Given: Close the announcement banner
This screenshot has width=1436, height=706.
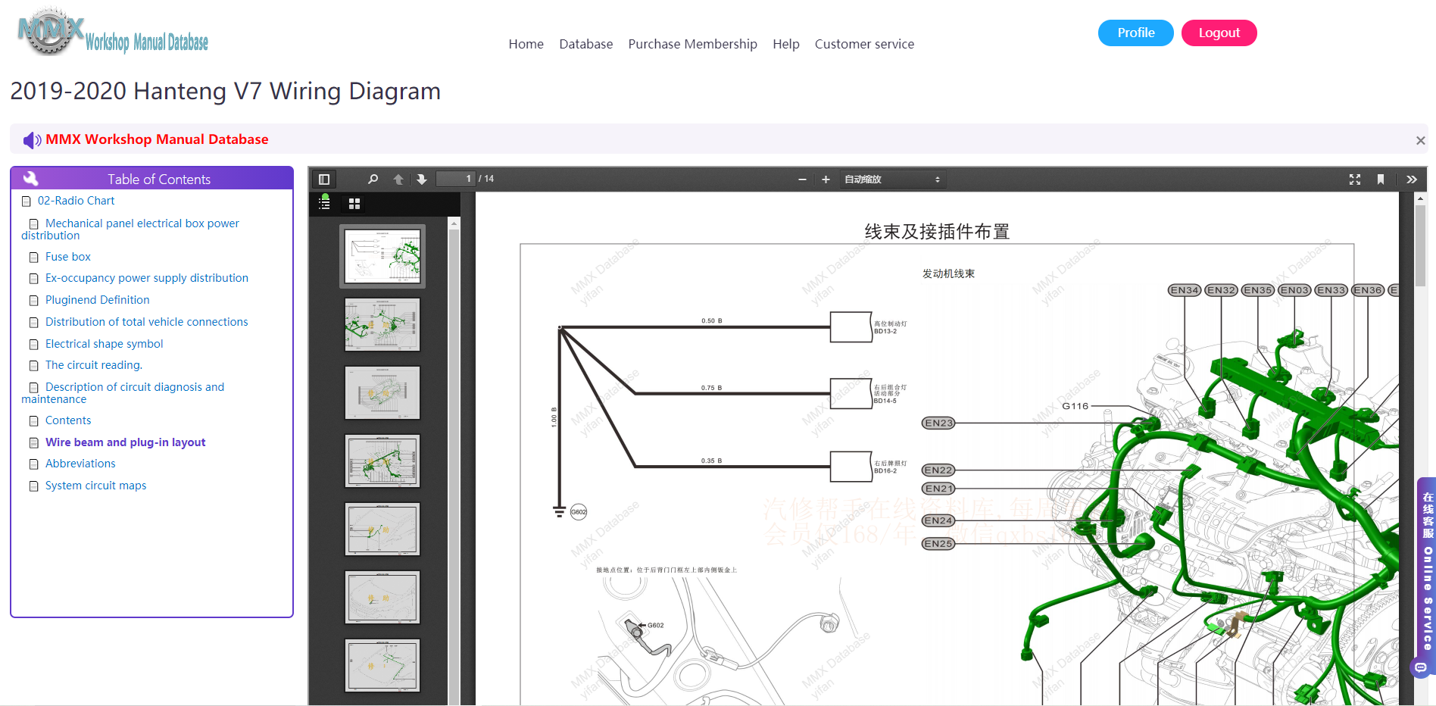Looking at the screenshot, I should tap(1421, 140).
